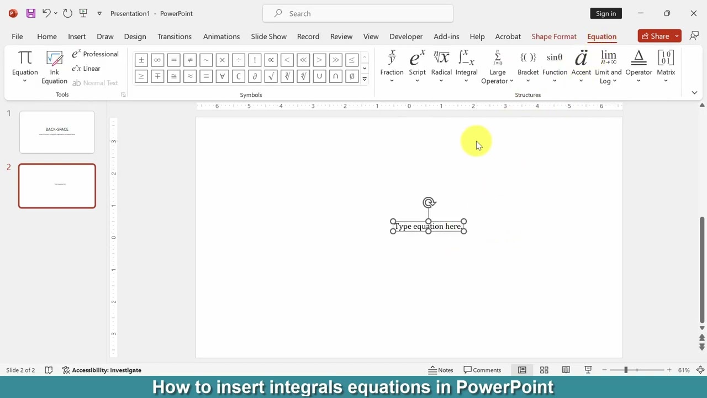Insert the square root symbol
707x398 pixels.
(271, 76)
